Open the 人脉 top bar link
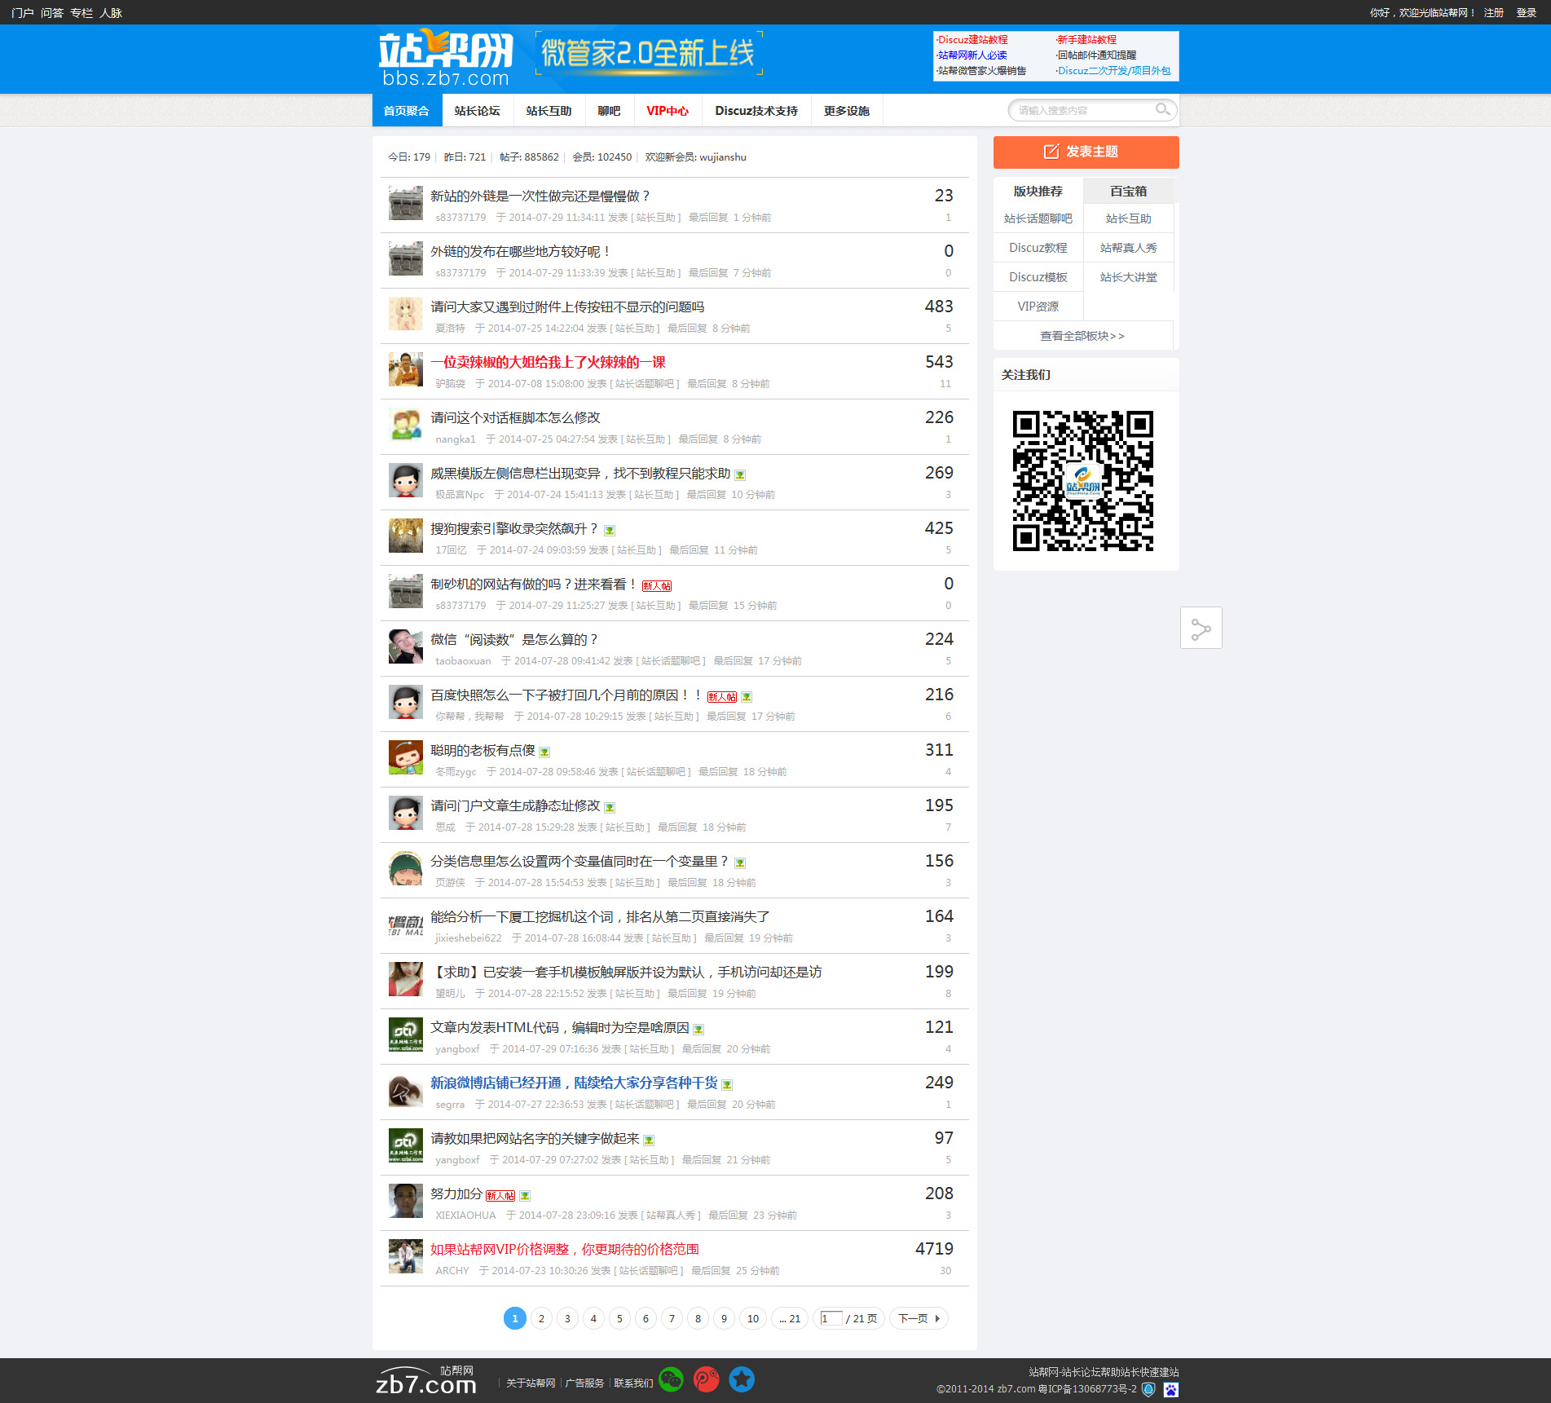 (x=110, y=12)
